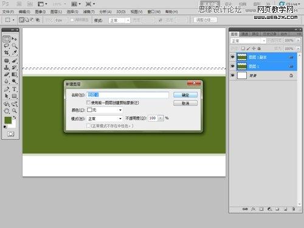Open the Image (I) menu
This screenshot has width=304, height=228.
[40, 12]
